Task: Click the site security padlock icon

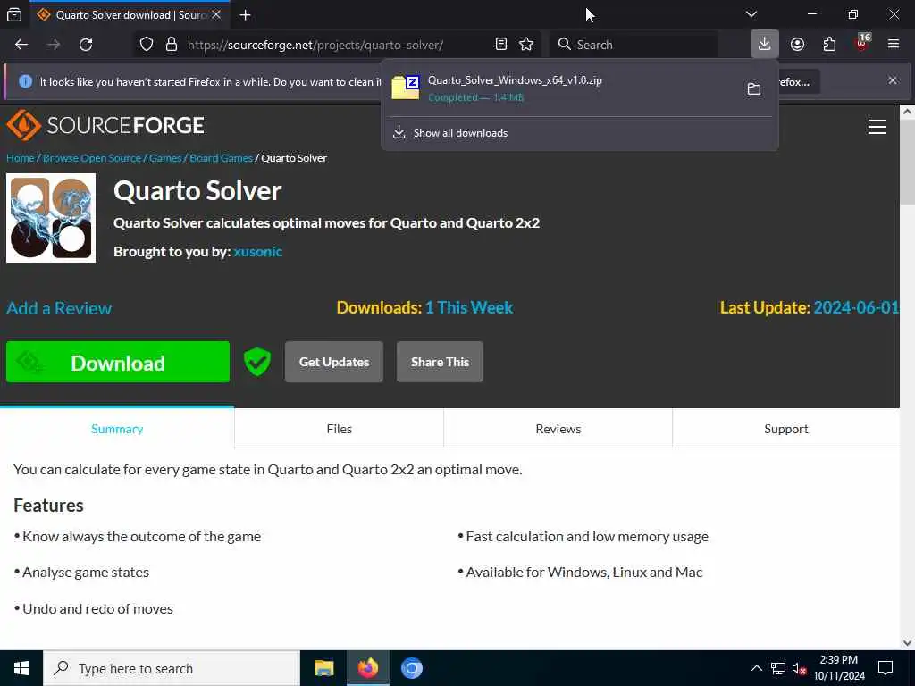Action: coord(172,45)
